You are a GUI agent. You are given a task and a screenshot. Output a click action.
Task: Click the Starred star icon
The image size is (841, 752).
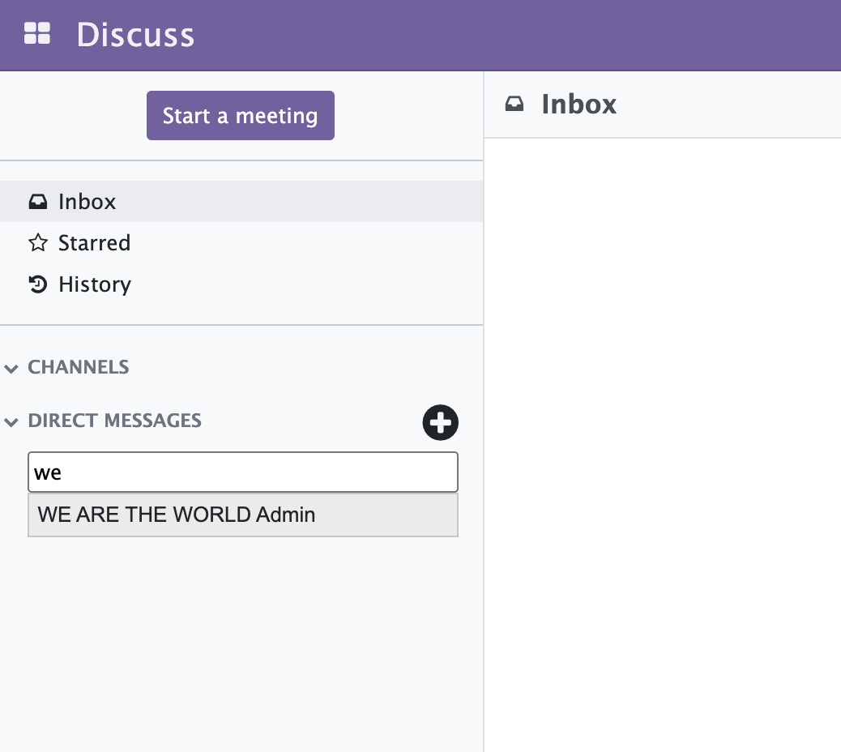click(37, 243)
